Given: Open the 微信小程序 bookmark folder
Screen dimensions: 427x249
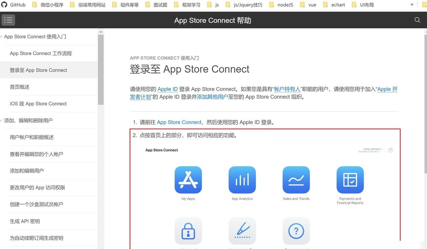Looking at the screenshot, I should coord(48,5).
